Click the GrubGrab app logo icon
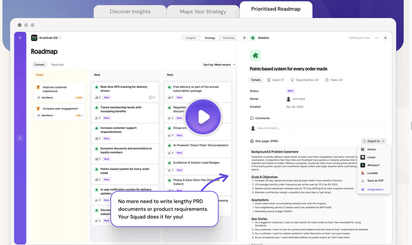 (x=34, y=38)
